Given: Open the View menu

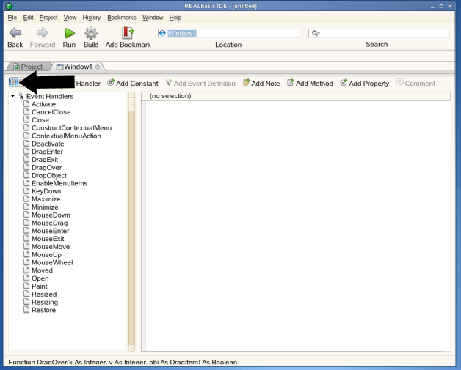Looking at the screenshot, I should coord(70,18).
